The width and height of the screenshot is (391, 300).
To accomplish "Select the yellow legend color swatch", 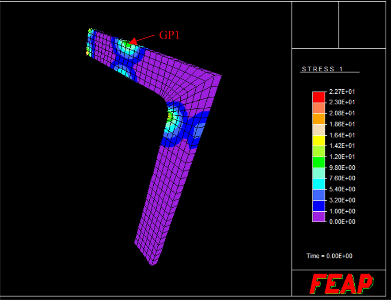I will [319, 141].
